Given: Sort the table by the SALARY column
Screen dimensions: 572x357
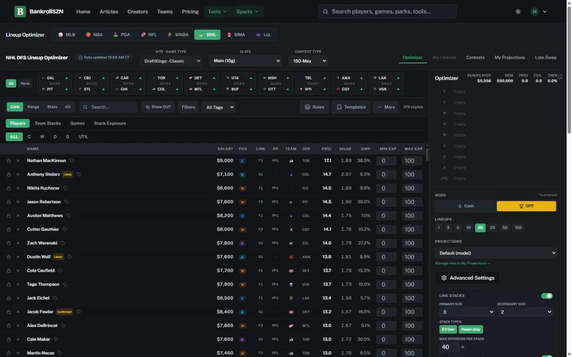Looking at the screenshot, I should (225, 149).
